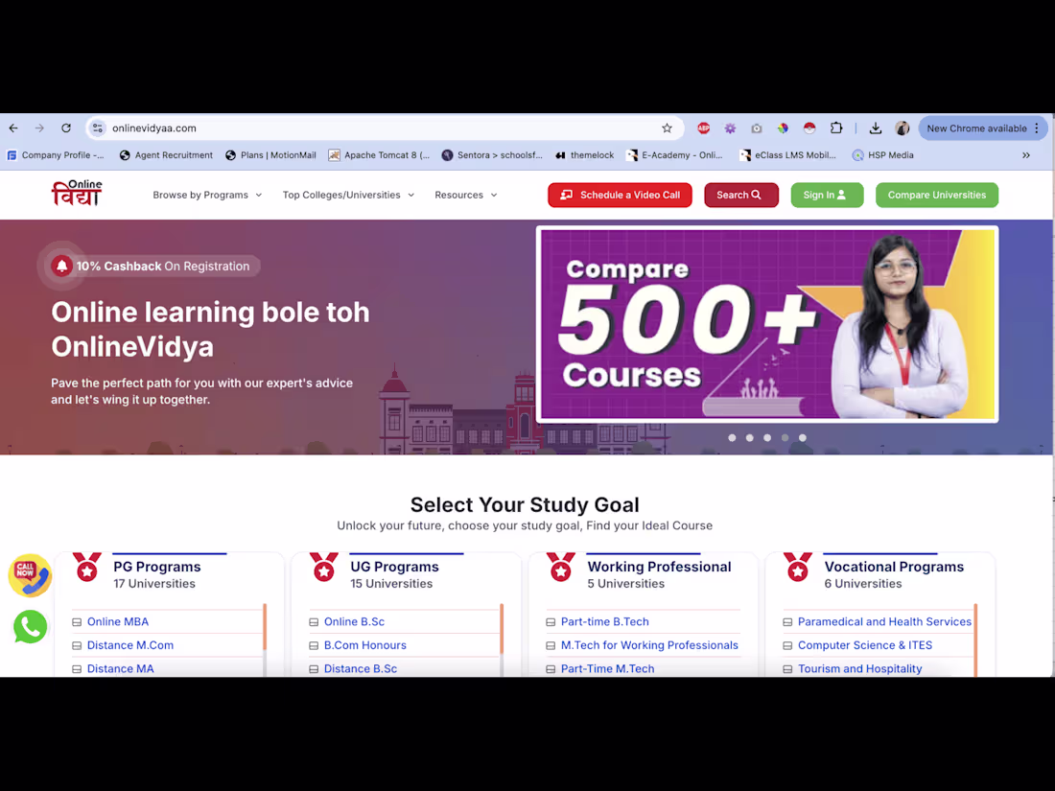Select the fourth carousel indicator dot
This screenshot has height=791, width=1055.
pos(785,437)
